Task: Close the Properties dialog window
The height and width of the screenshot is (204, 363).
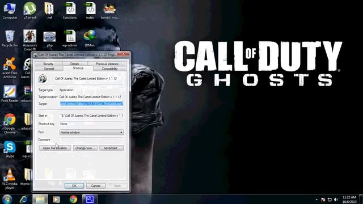Action: (x=124, y=54)
